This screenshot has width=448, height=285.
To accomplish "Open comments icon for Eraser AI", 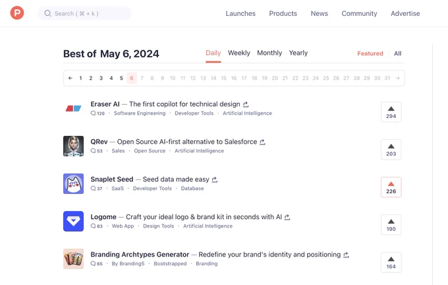I will 93,113.
